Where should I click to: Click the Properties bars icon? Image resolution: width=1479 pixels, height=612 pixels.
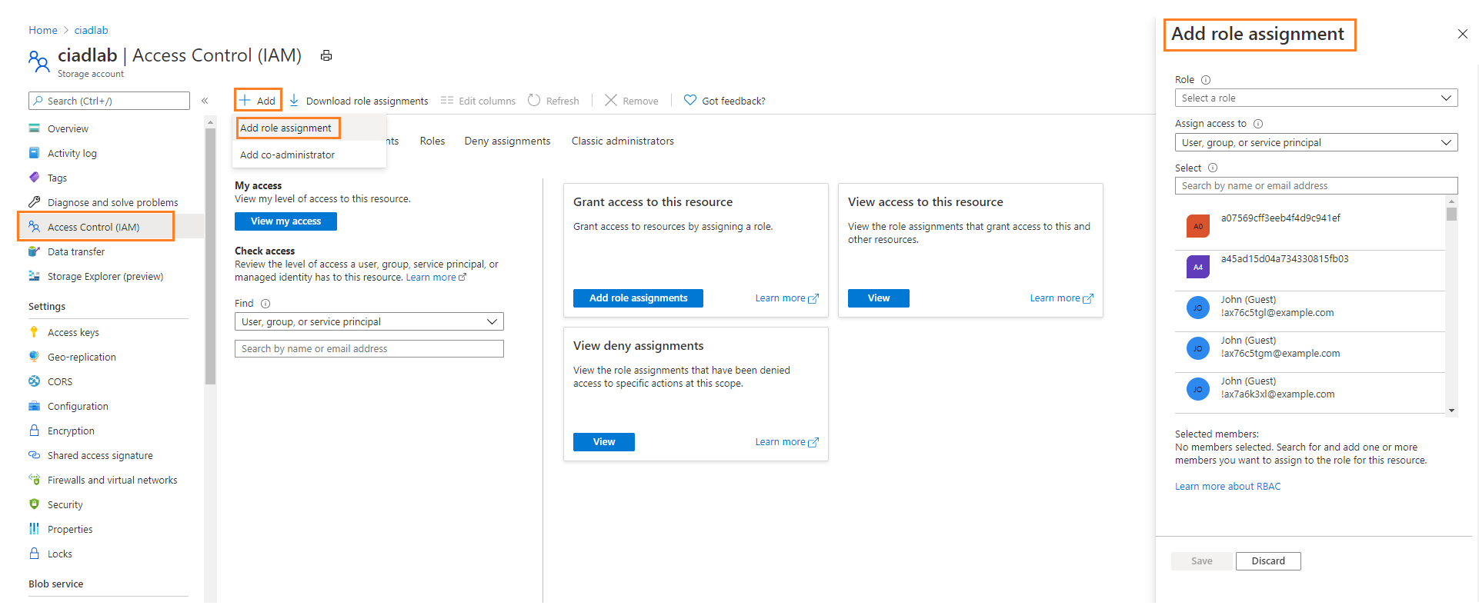(34, 529)
